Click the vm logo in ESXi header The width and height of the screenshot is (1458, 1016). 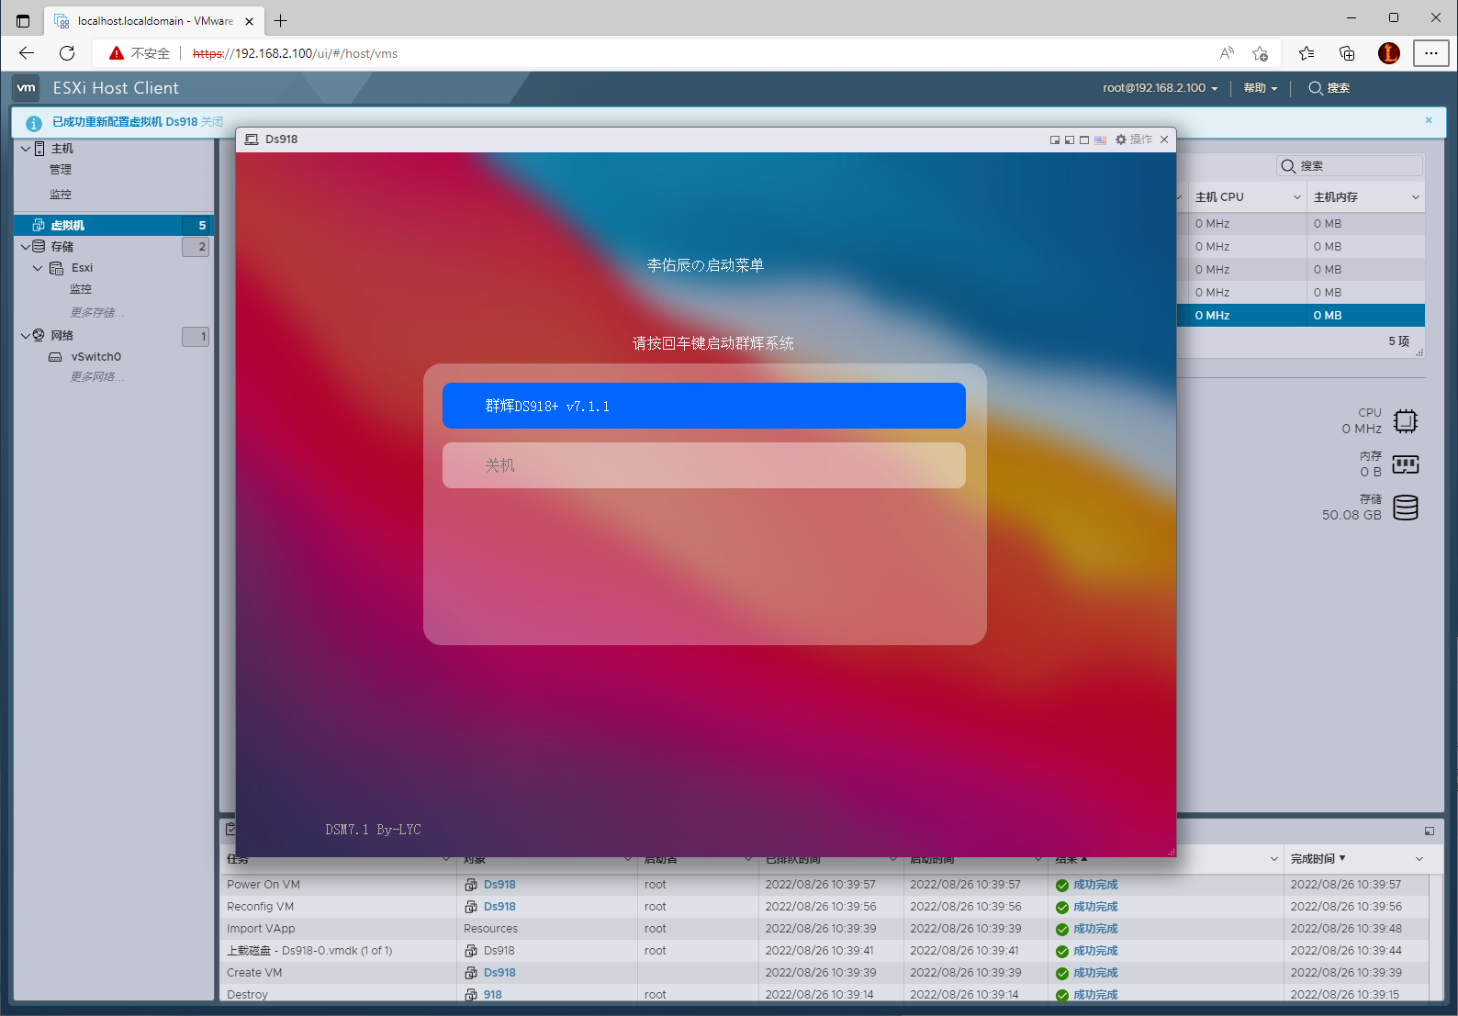(27, 88)
